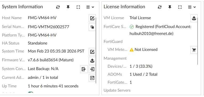Click the system time value
This screenshot has width=204, height=97.
coord(56,51)
